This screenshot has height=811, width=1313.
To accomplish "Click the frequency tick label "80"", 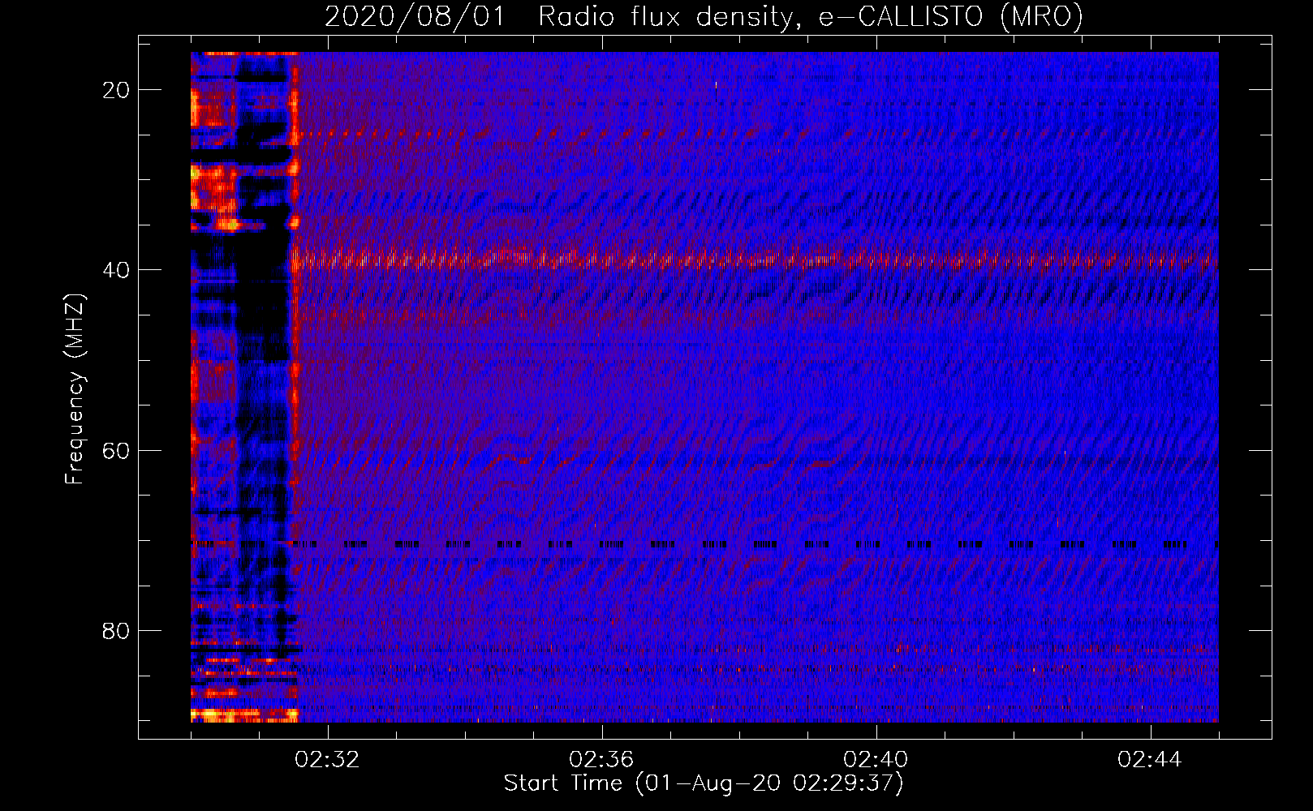I will point(116,630).
